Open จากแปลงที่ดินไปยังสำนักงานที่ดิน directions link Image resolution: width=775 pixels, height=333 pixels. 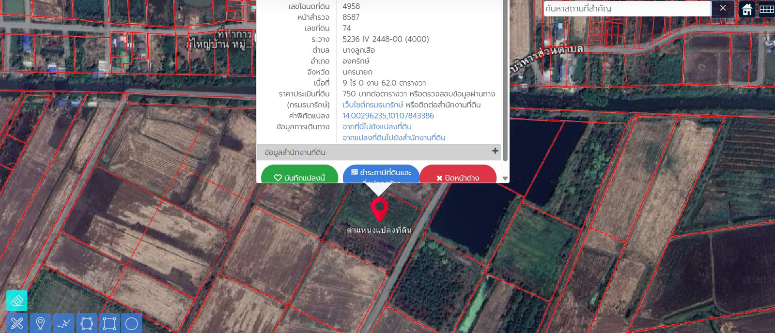tap(394, 138)
